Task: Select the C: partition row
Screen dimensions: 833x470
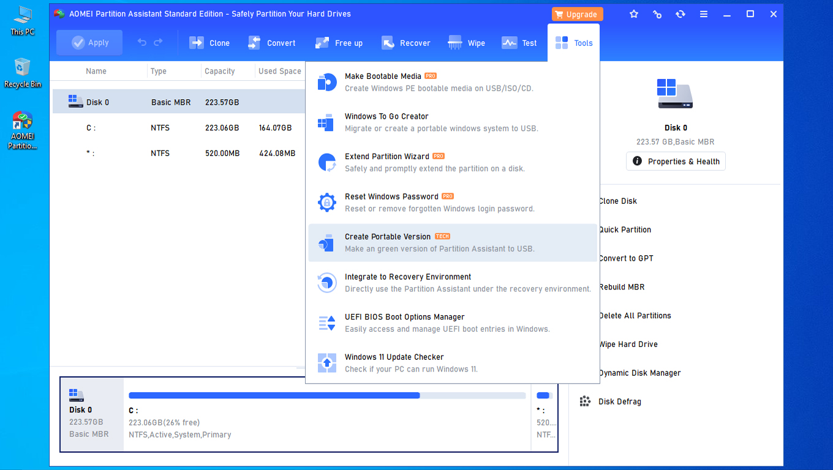Action: [x=179, y=128]
